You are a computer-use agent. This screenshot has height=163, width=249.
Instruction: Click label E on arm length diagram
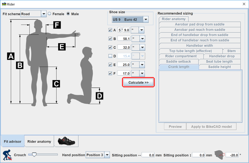(x=62, y=47)
